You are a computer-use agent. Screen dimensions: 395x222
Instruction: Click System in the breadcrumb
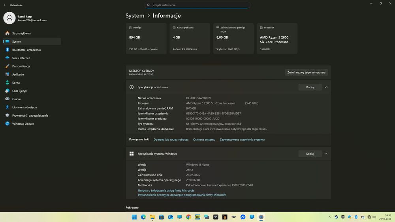coord(135,16)
